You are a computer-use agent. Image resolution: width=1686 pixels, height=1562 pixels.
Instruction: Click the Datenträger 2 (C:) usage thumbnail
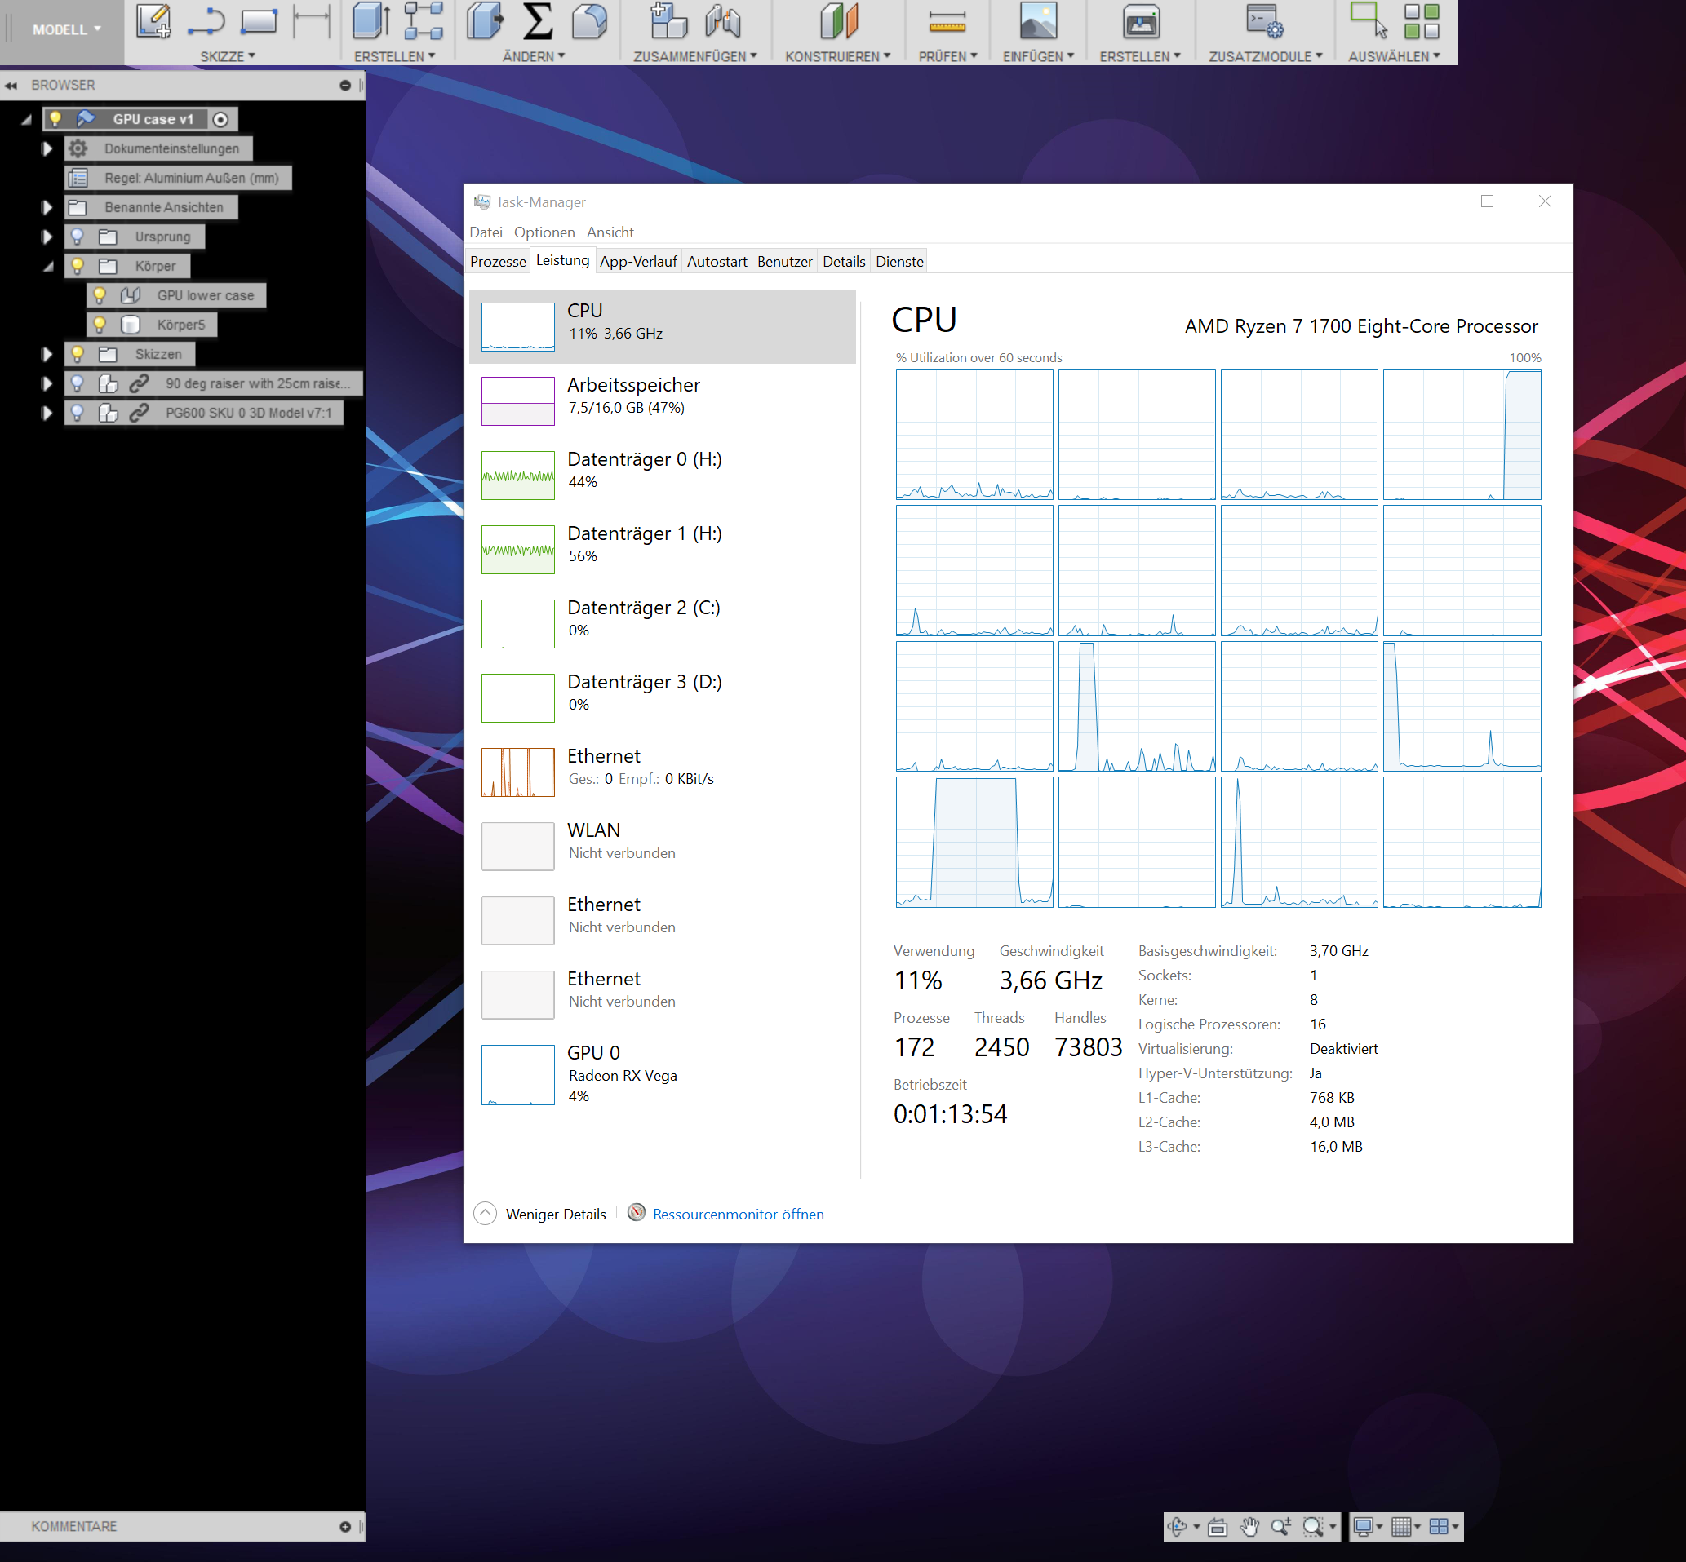pyautogui.click(x=518, y=624)
